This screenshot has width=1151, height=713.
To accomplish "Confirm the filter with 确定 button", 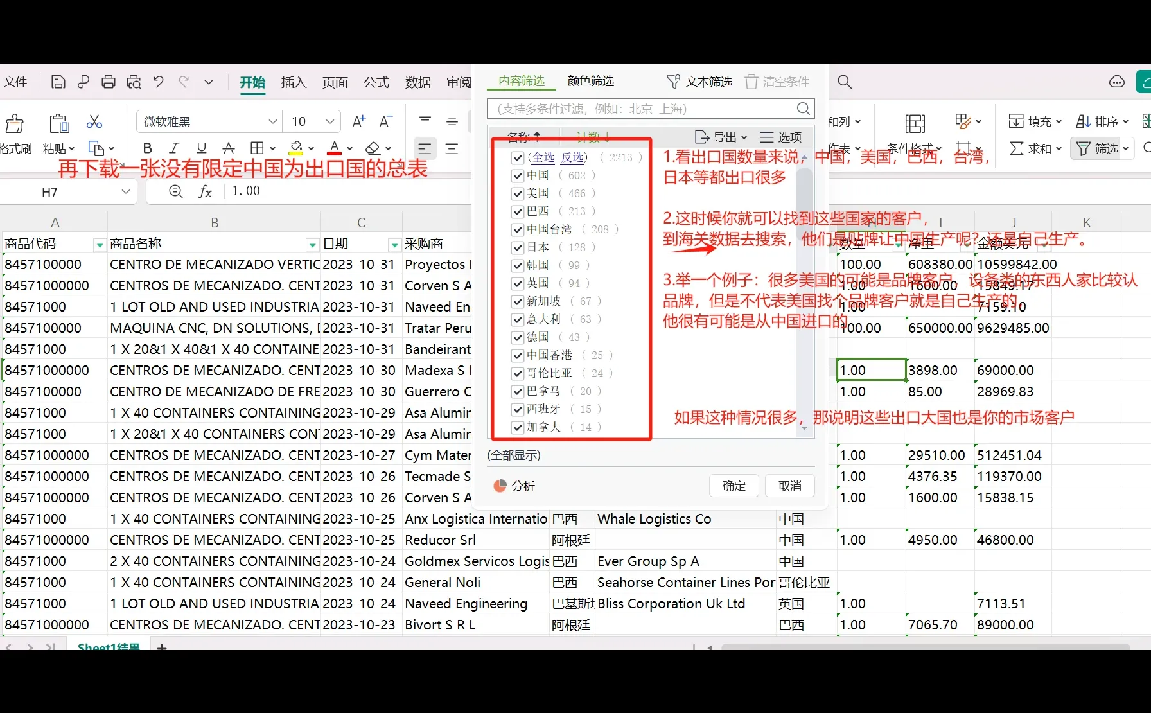I will click(734, 486).
